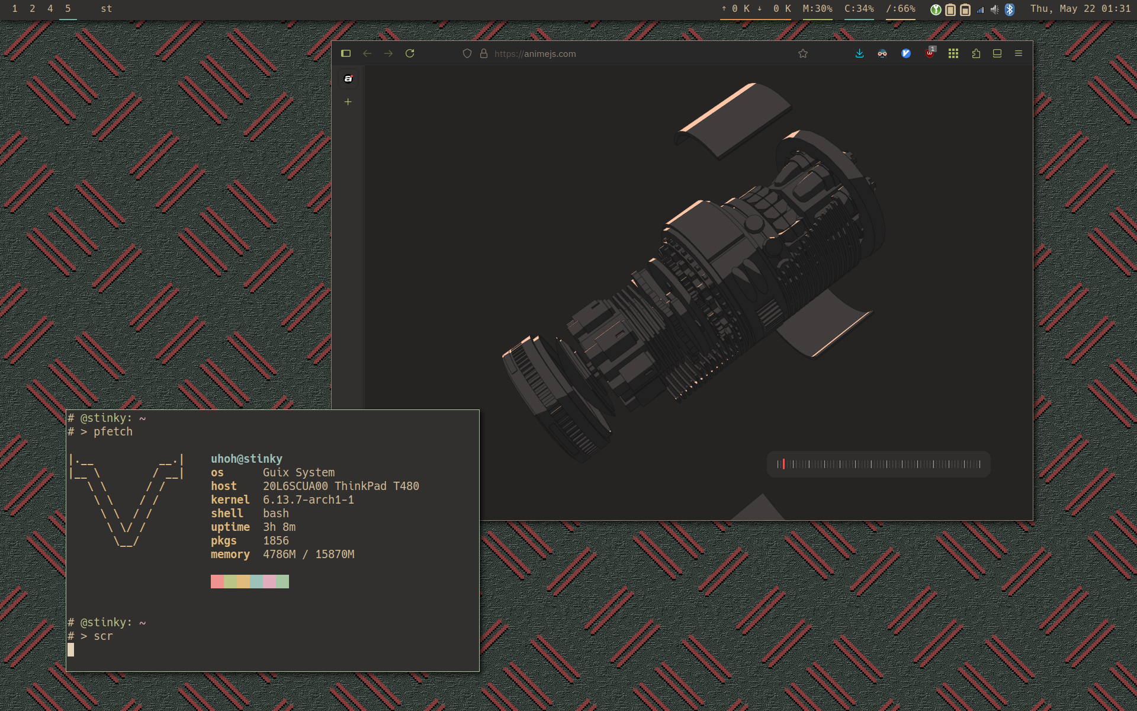Switch to workspace 2
This screenshot has width=1137, height=711.
pyautogui.click(x=33, y=9)
